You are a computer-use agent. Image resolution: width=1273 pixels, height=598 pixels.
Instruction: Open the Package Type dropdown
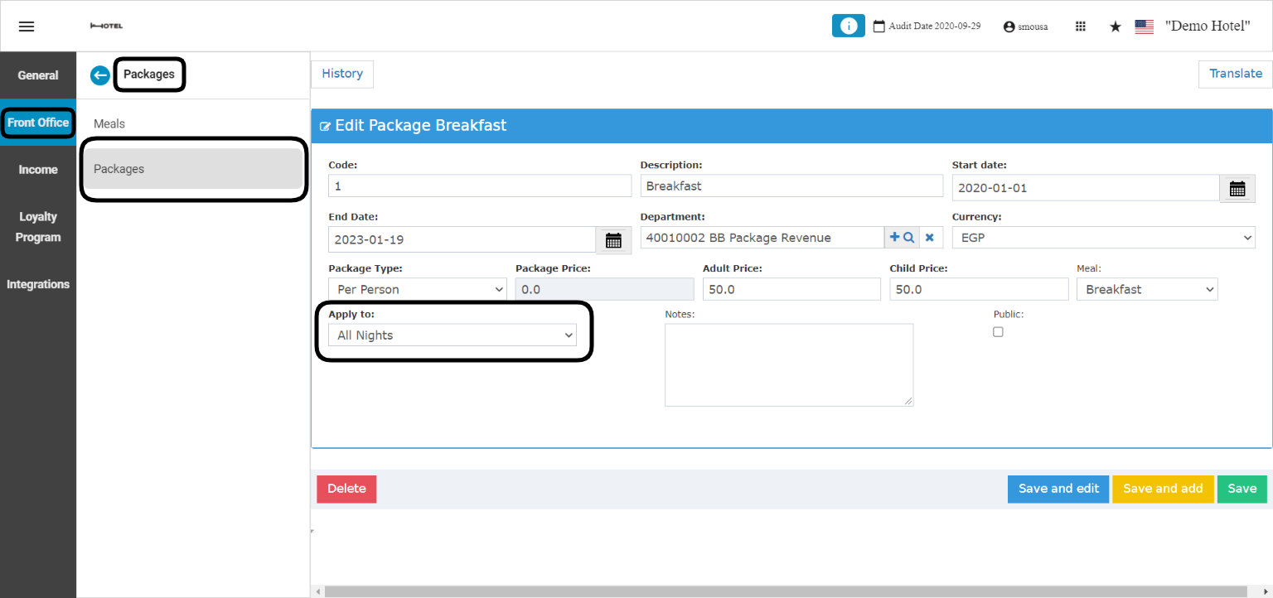point(418,289)
